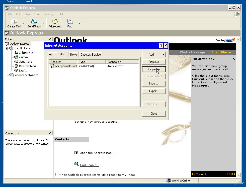
Task: Select the Inbox folder icon
Action: click(16, 53)
